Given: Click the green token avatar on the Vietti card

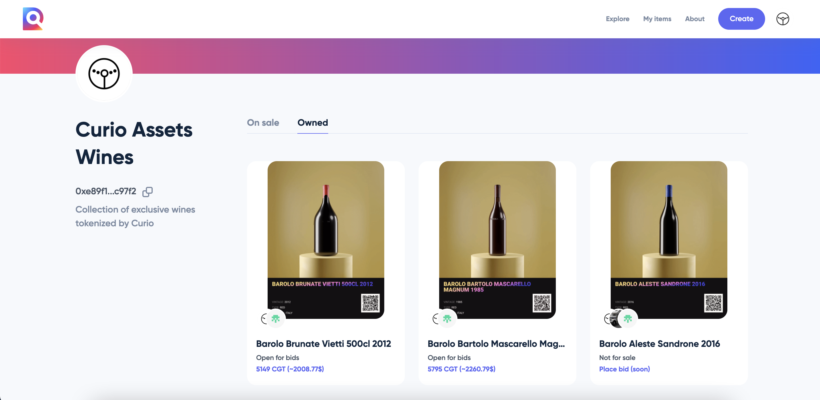Looking at the screenshot, I should [276, 318].
